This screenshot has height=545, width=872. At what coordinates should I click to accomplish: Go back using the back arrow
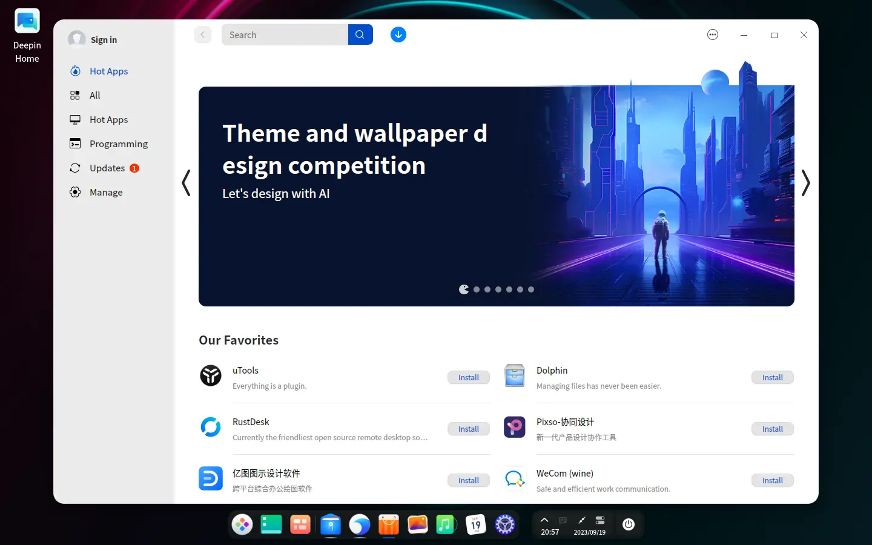pyautogui.click(x=203, y=35)
